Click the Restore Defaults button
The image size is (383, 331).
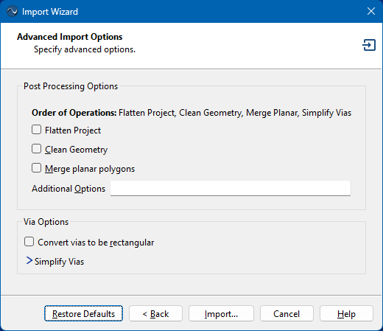coord(83,313)
